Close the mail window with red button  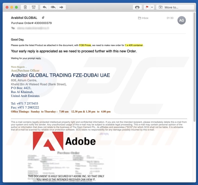point(7,7)
